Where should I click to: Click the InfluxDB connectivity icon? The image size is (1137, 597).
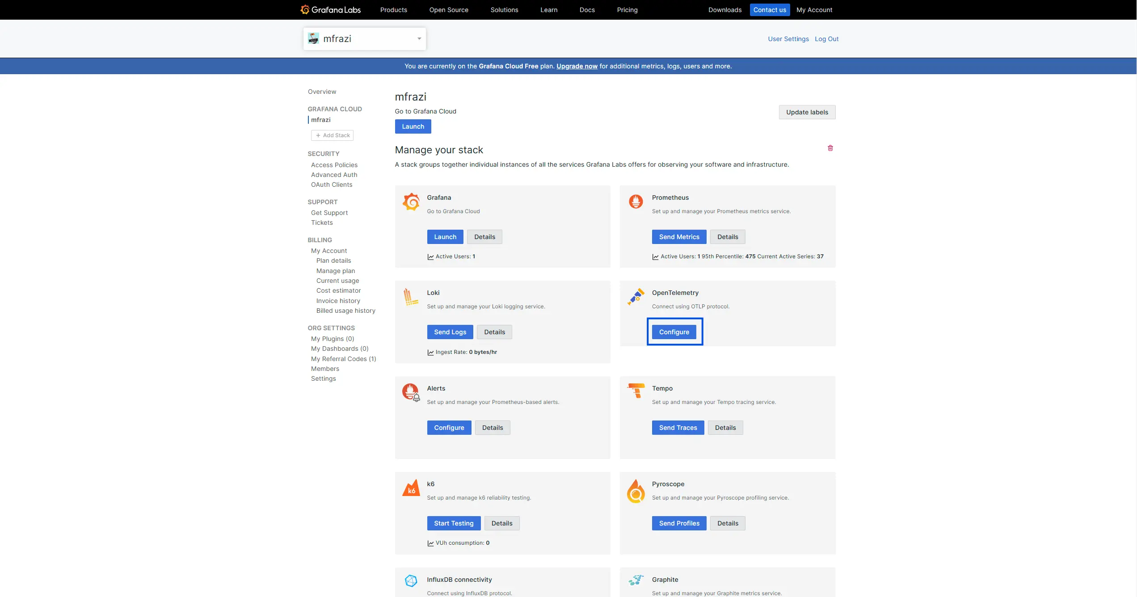coord(411,580)
